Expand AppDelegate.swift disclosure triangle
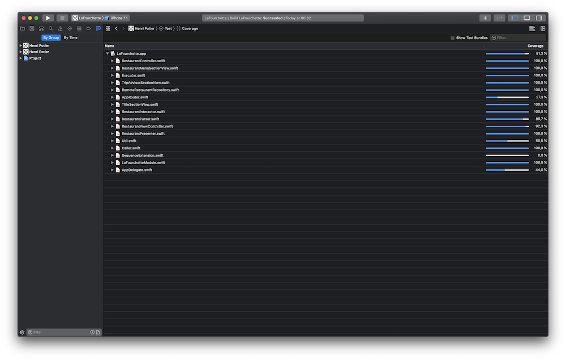This screenshot has height=360, width=566. click(112, 170)
